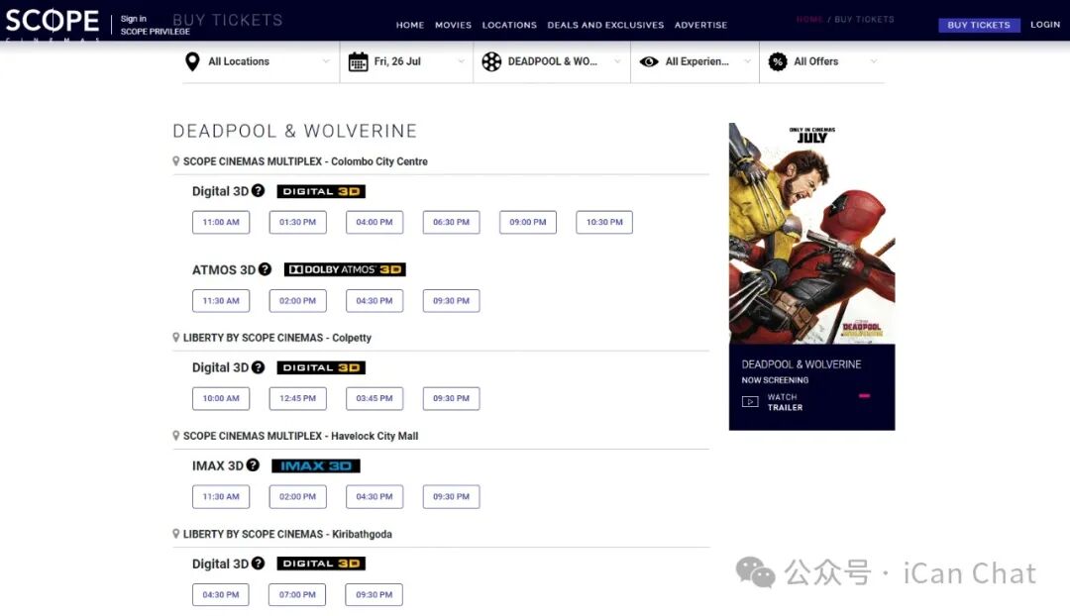Open the Locations menu item
1070x616 pixels.
(x=509, y=25)
